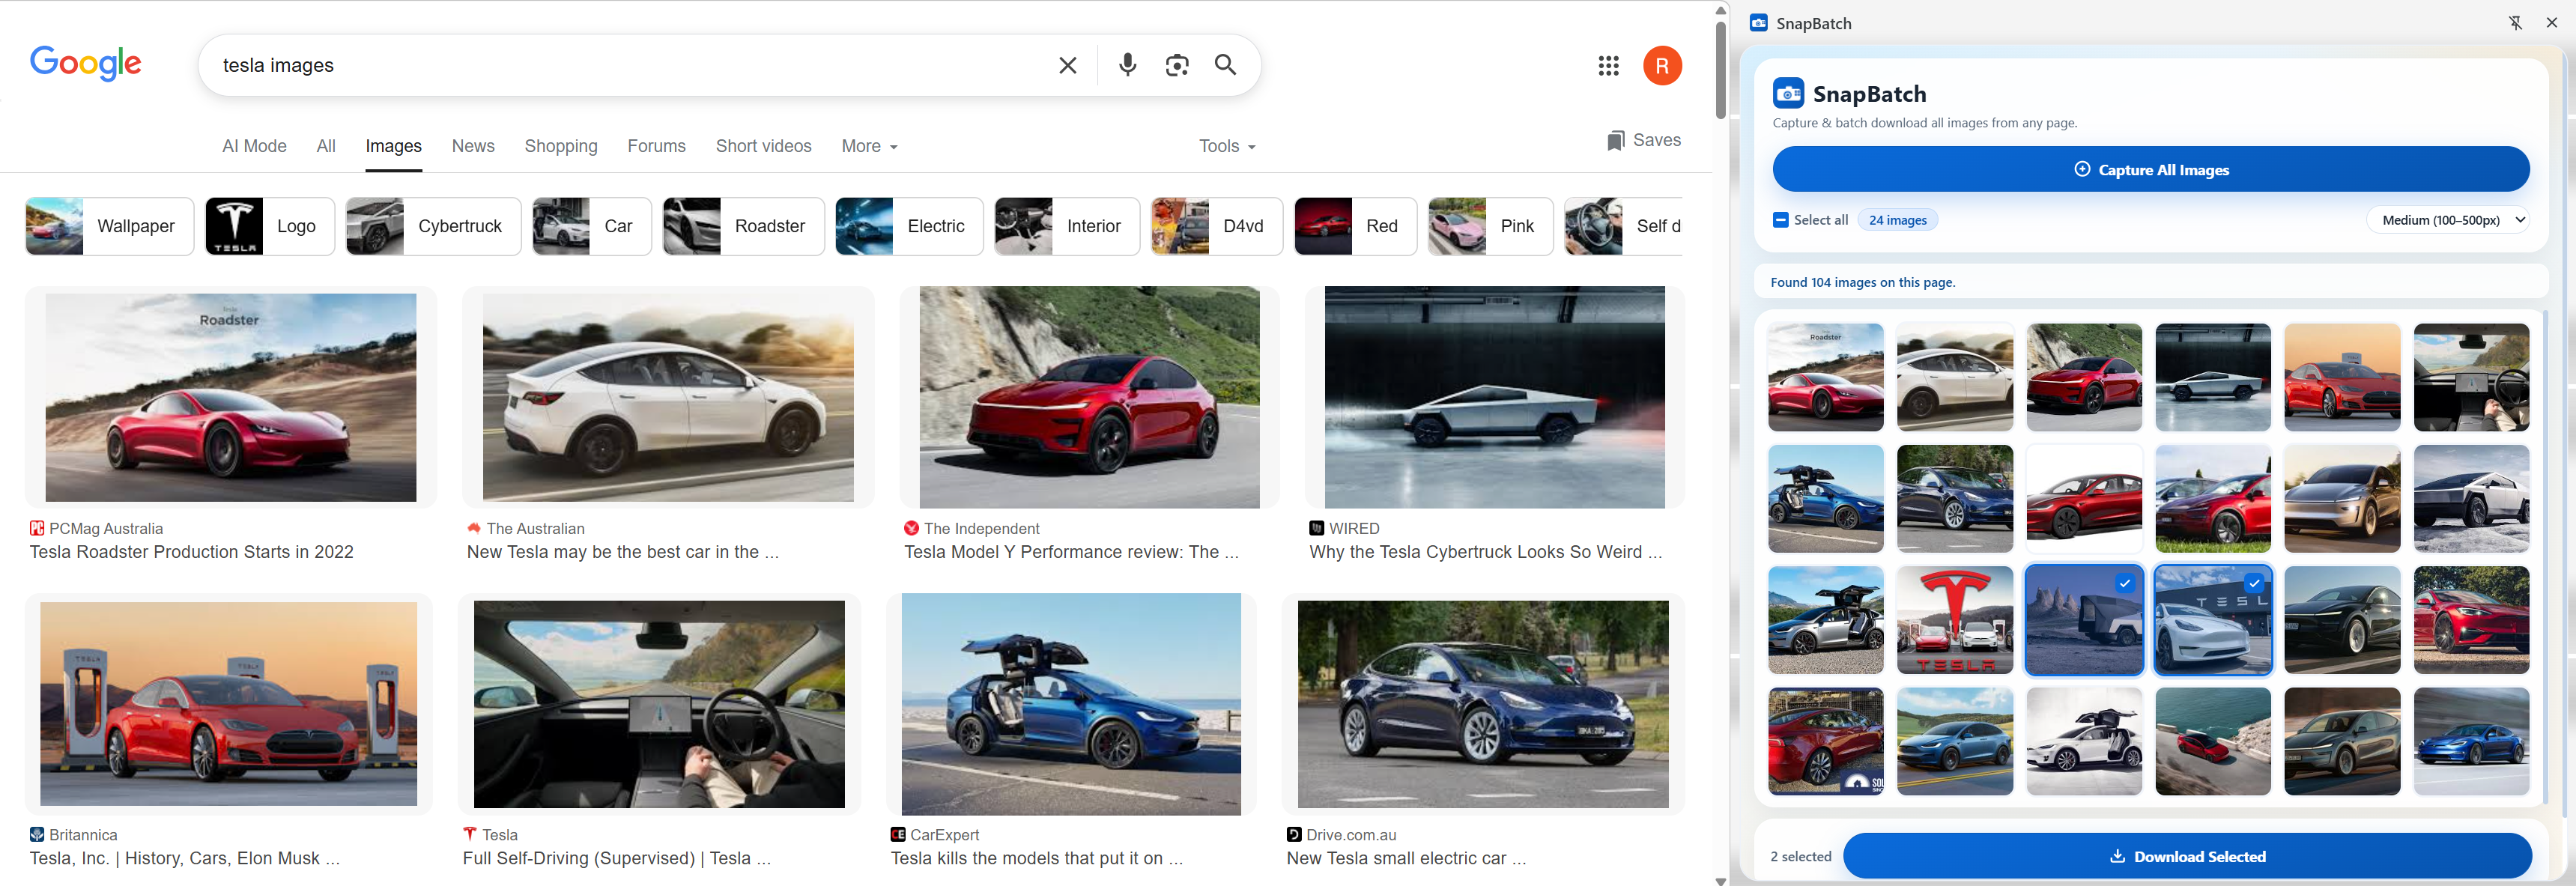Switch to the Shopping tab

tap(560, 146)
